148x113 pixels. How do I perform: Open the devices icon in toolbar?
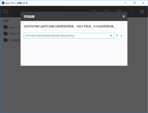(x=107, y=11)
